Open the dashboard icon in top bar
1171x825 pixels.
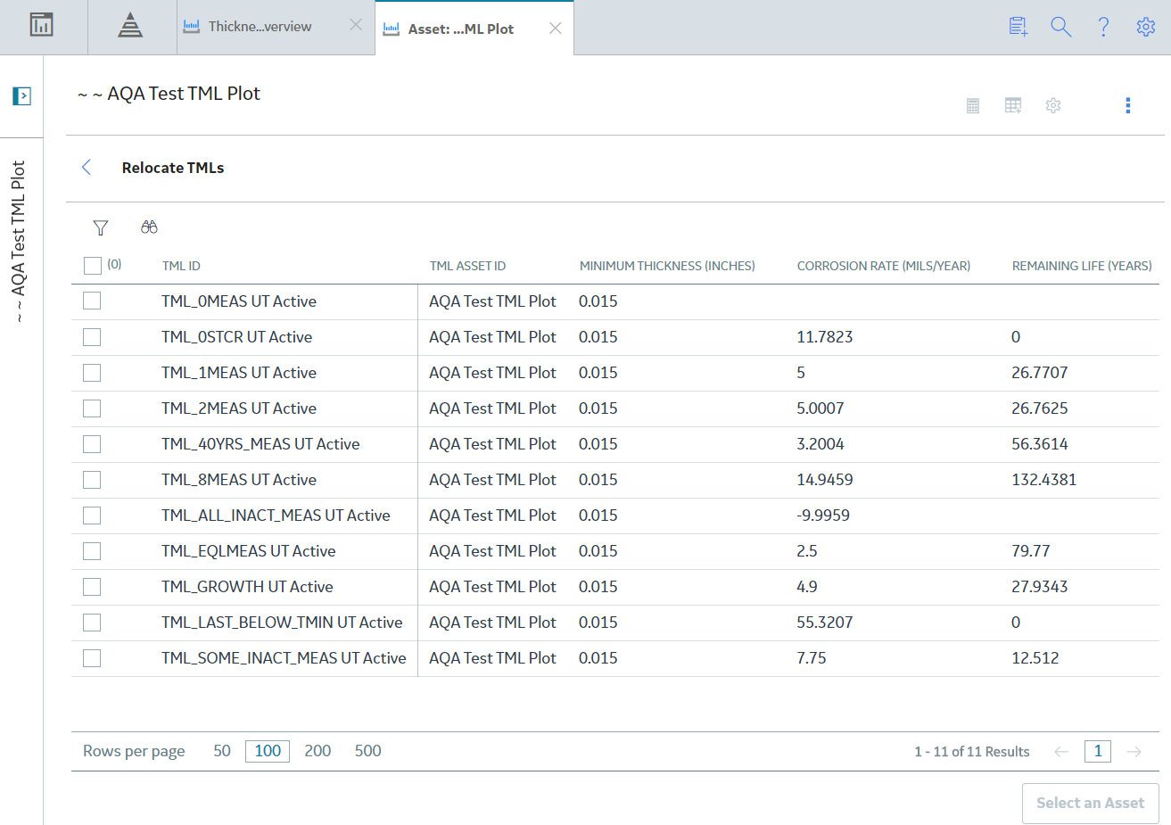pos(42,25)
